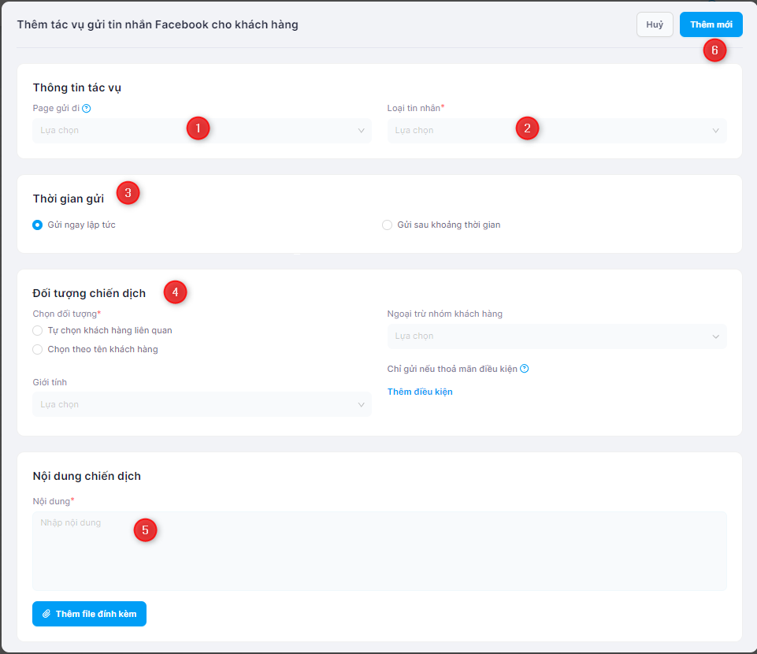Select Gửi sau khoảng thời gian radio option
757x654 pixels.
click(387, 225)
